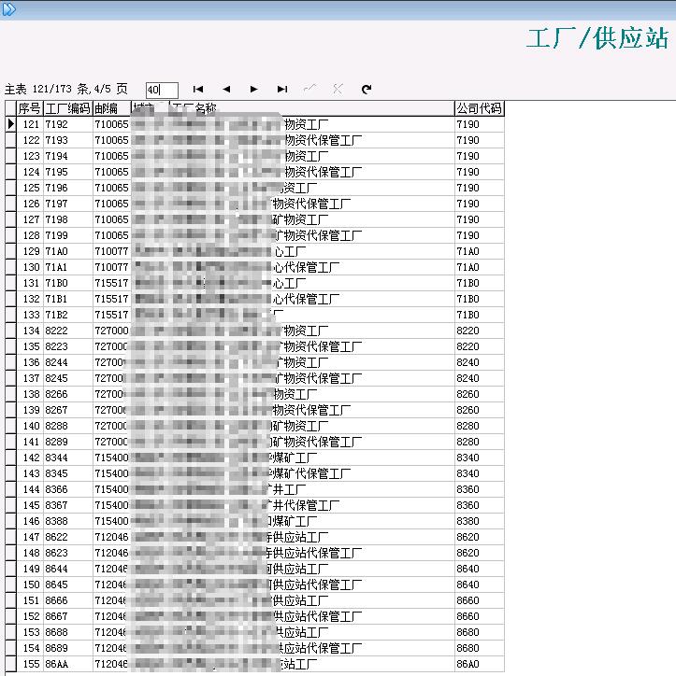
Task: Click factory code 8367
Action: coord(56,505)
